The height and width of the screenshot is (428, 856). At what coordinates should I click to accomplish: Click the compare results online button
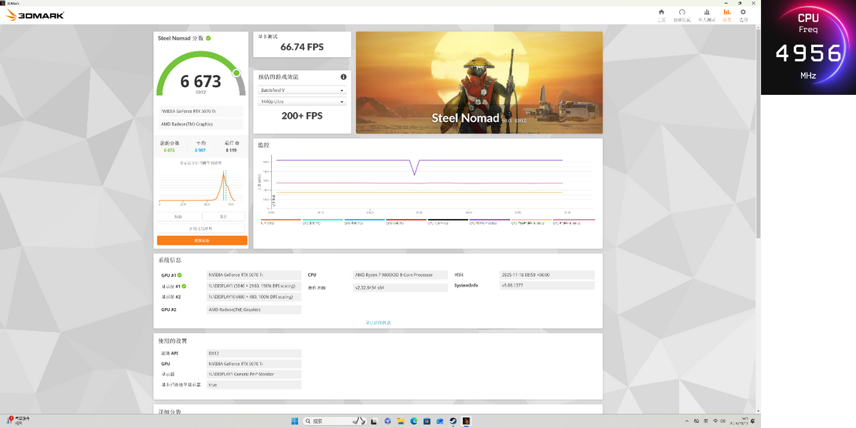(x=202, y=228)
